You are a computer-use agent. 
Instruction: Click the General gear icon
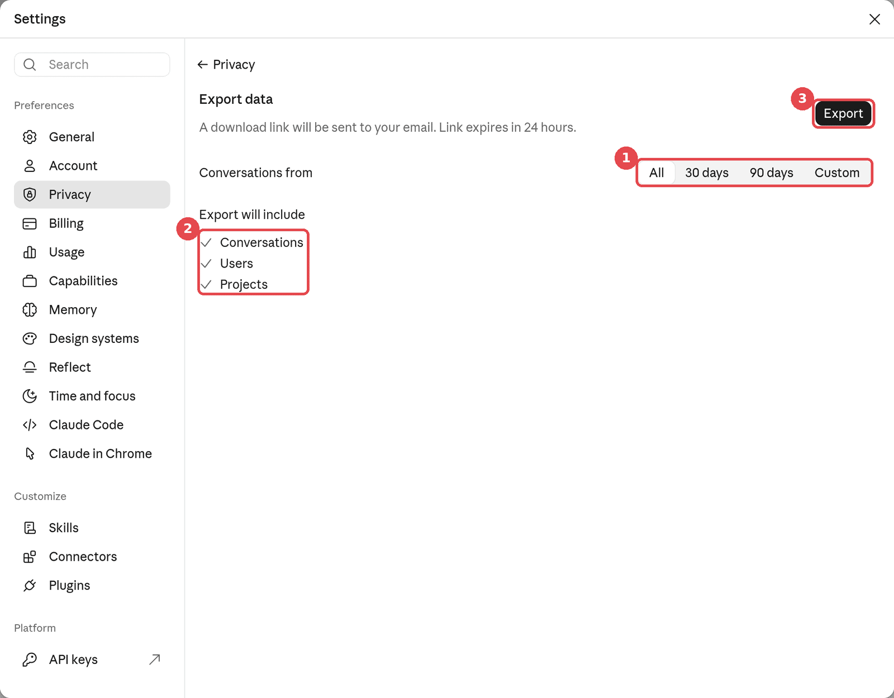click(30, 137)
